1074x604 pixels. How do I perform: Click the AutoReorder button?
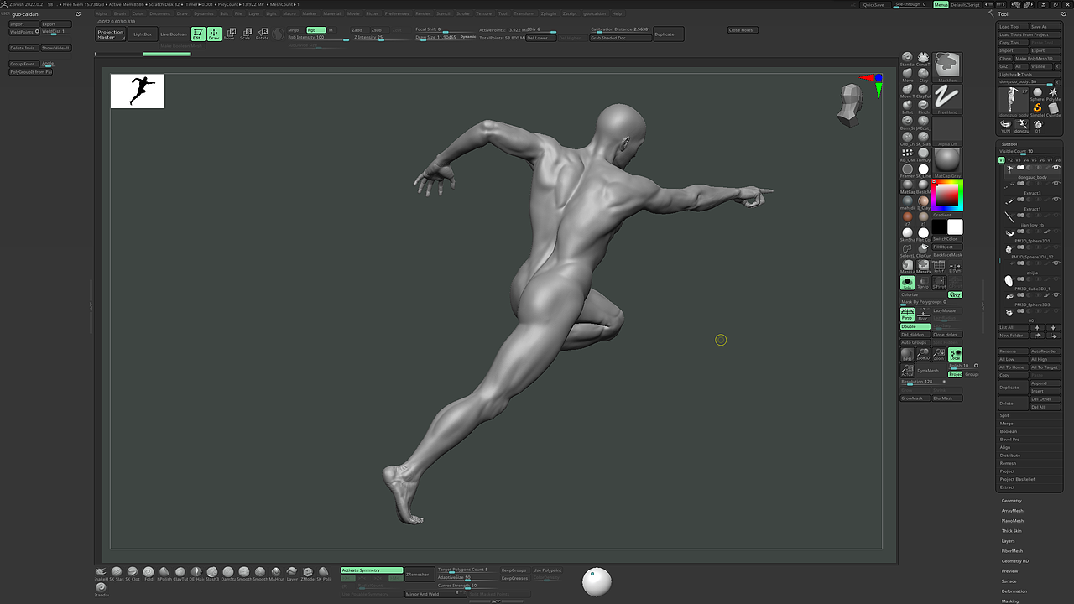pyautogui.click(x=1045, y=351)
